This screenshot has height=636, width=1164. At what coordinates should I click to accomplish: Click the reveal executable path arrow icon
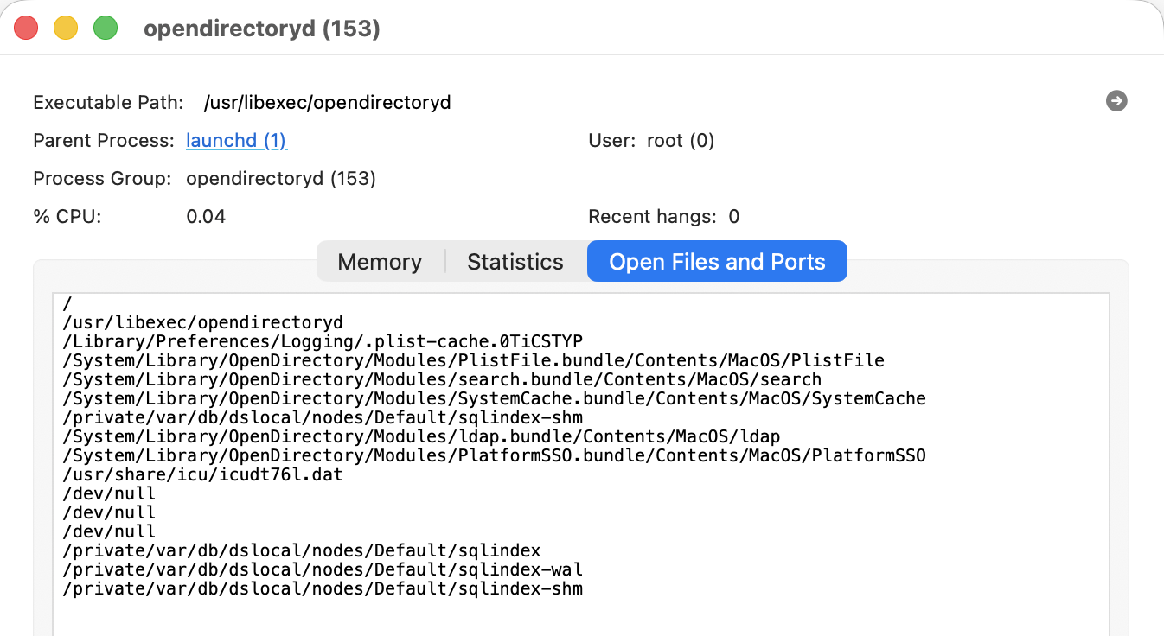pos(1116,102)
